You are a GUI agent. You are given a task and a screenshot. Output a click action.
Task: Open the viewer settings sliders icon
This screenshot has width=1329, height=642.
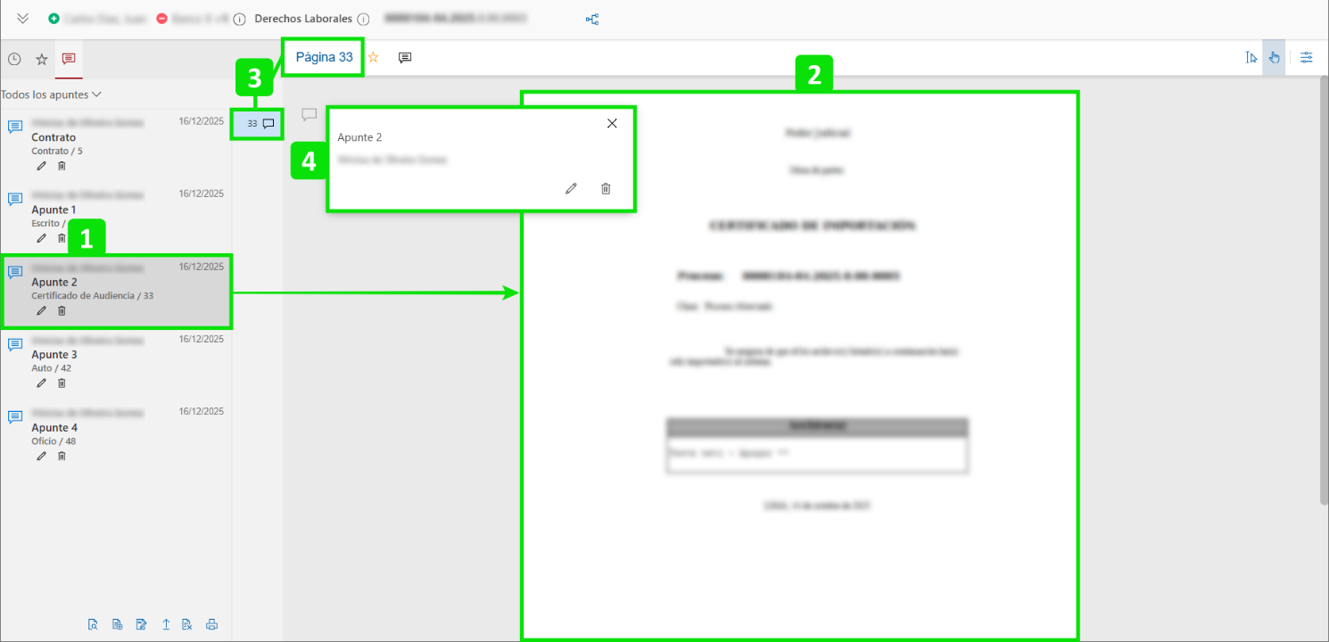(x=1307, y=58)
